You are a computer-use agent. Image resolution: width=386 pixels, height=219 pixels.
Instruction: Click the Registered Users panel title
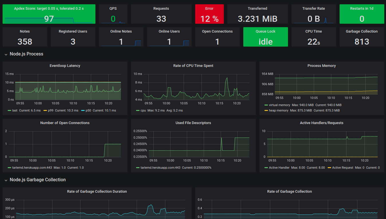click(x=73, y=31)
